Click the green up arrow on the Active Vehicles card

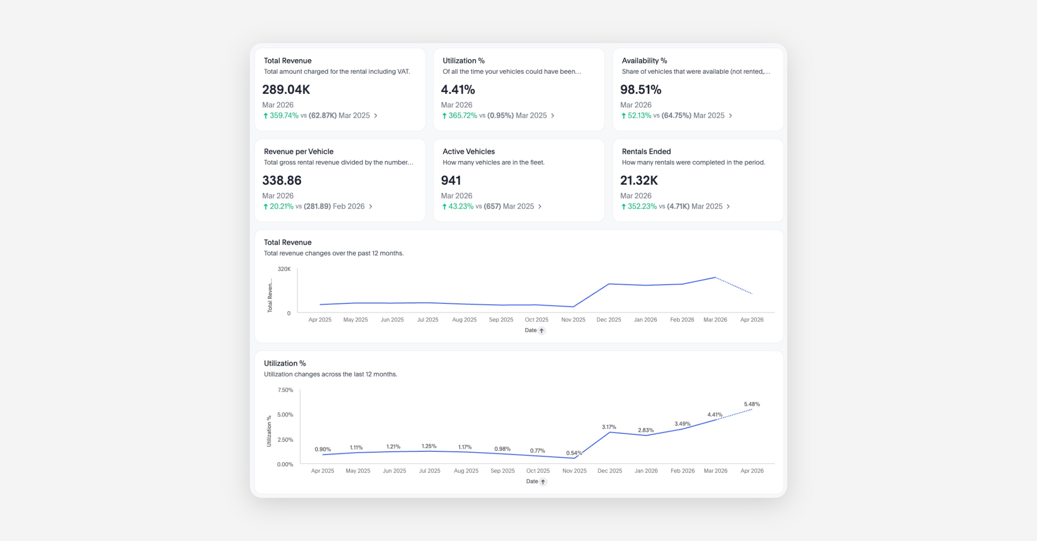[444, 207]
